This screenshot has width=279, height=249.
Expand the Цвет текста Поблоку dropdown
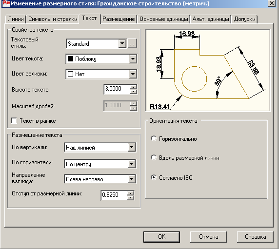click(x=133, y=59)
